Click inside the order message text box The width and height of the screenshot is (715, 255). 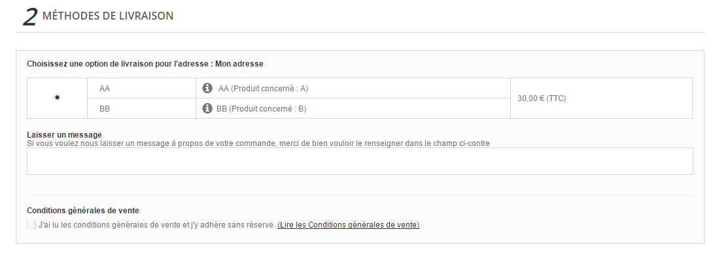coord(360,161)
